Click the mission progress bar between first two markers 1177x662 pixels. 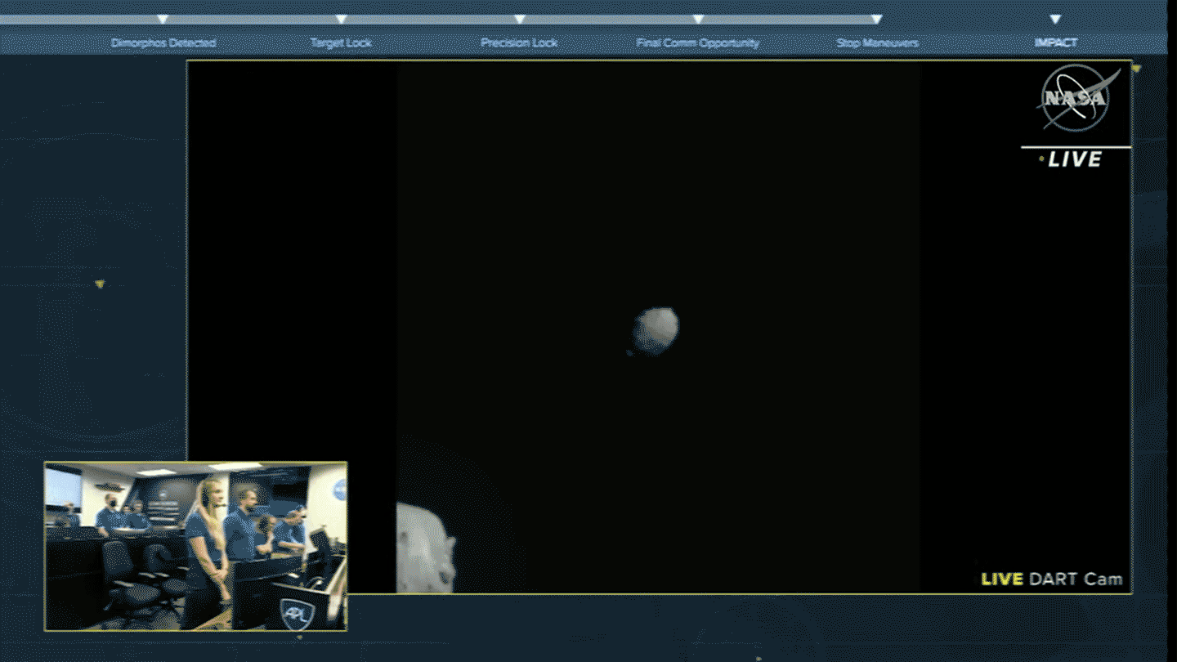(252, 20)
